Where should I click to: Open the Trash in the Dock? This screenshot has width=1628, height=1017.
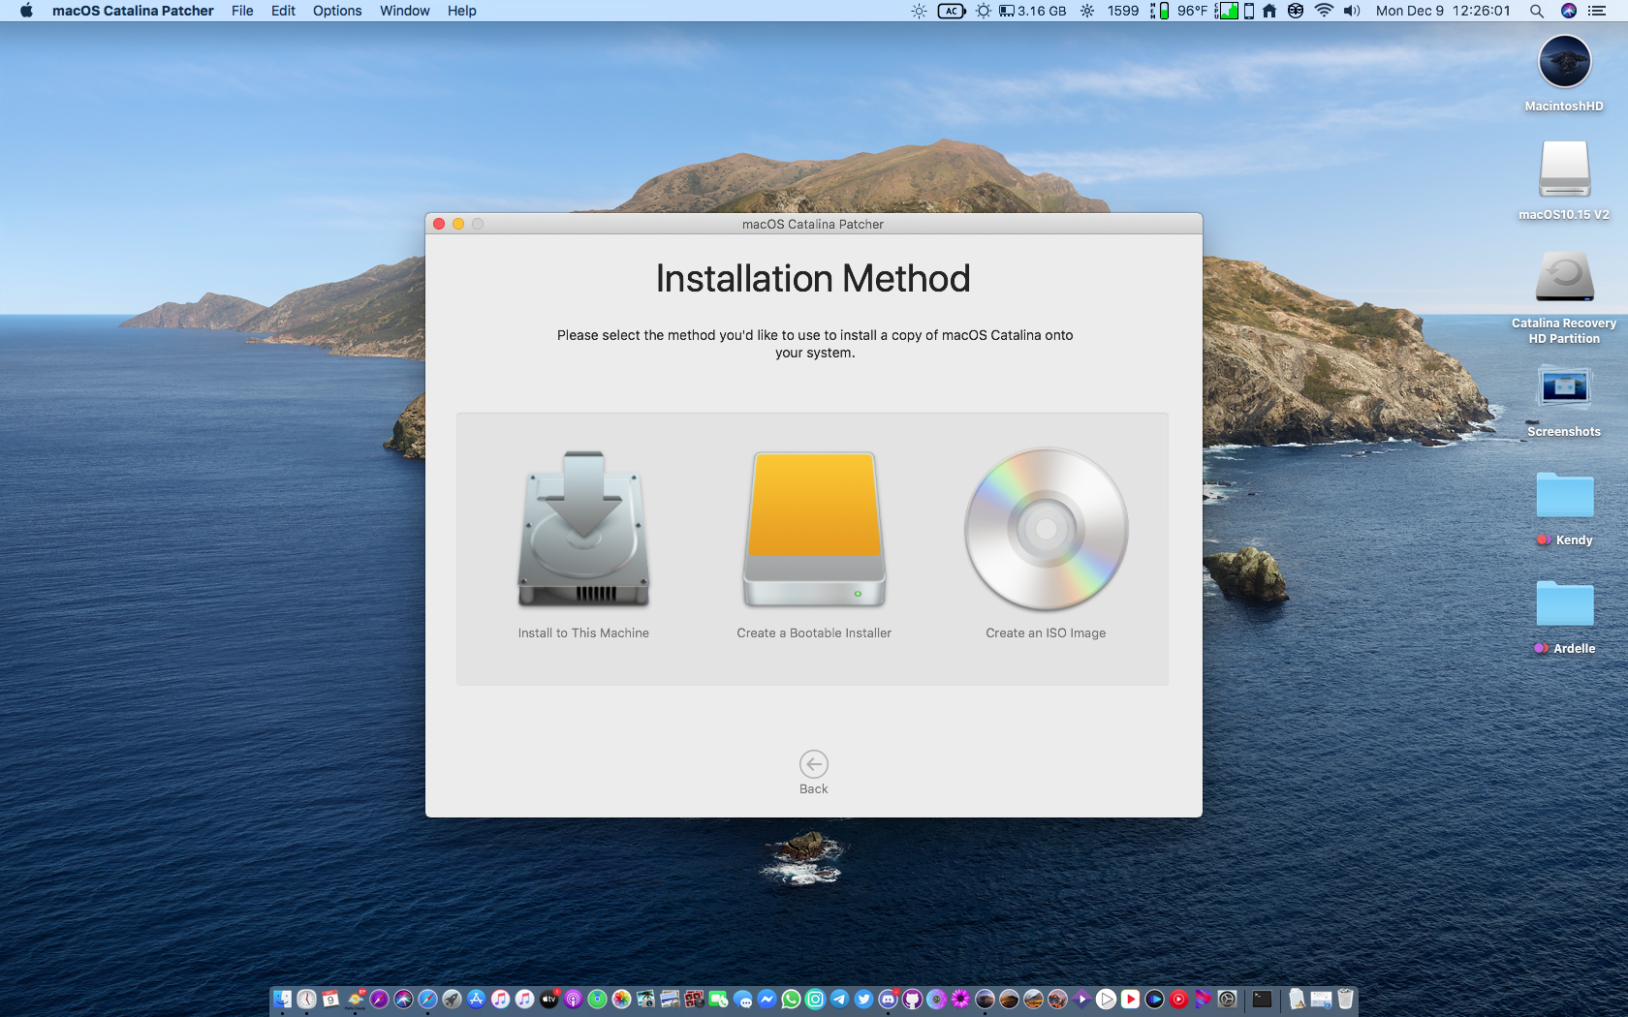(x=1345, y=999)
